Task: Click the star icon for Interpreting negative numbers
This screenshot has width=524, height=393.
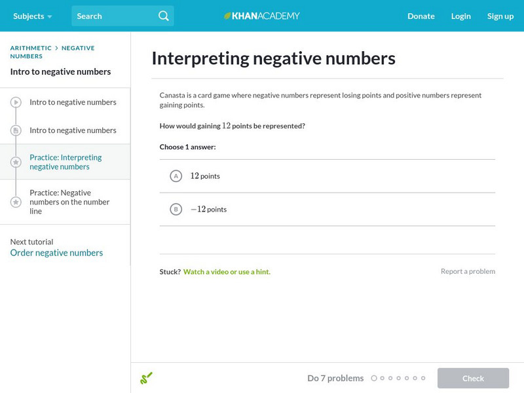Action: click(x=16, y=162)
